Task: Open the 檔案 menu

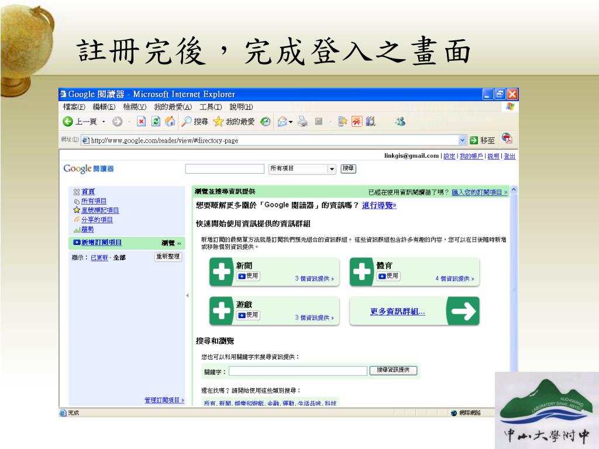Action: click(x=74, y=107)
